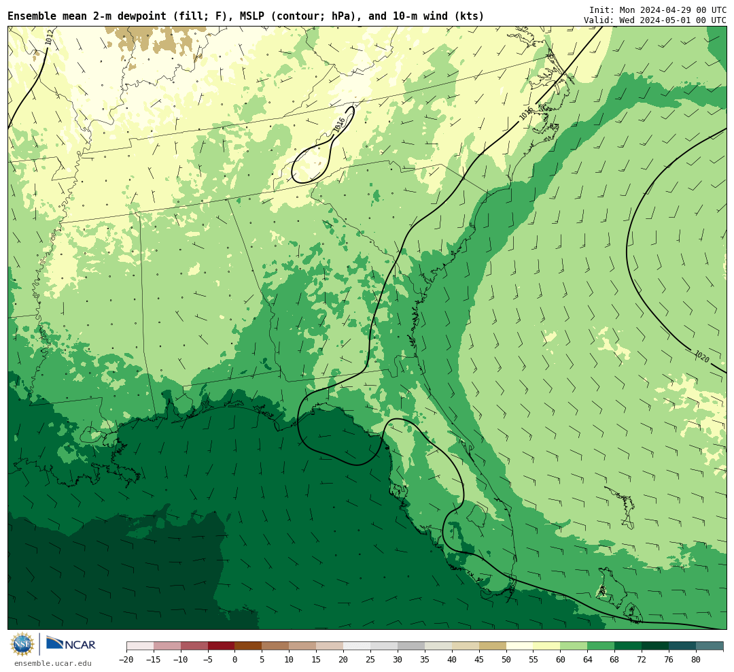Click the 72 colorbar tick label
The width and height of the screenshot is (734, 672).
point(642,660)
